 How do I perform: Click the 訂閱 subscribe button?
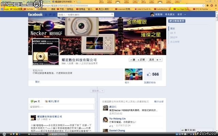[141, 60]
